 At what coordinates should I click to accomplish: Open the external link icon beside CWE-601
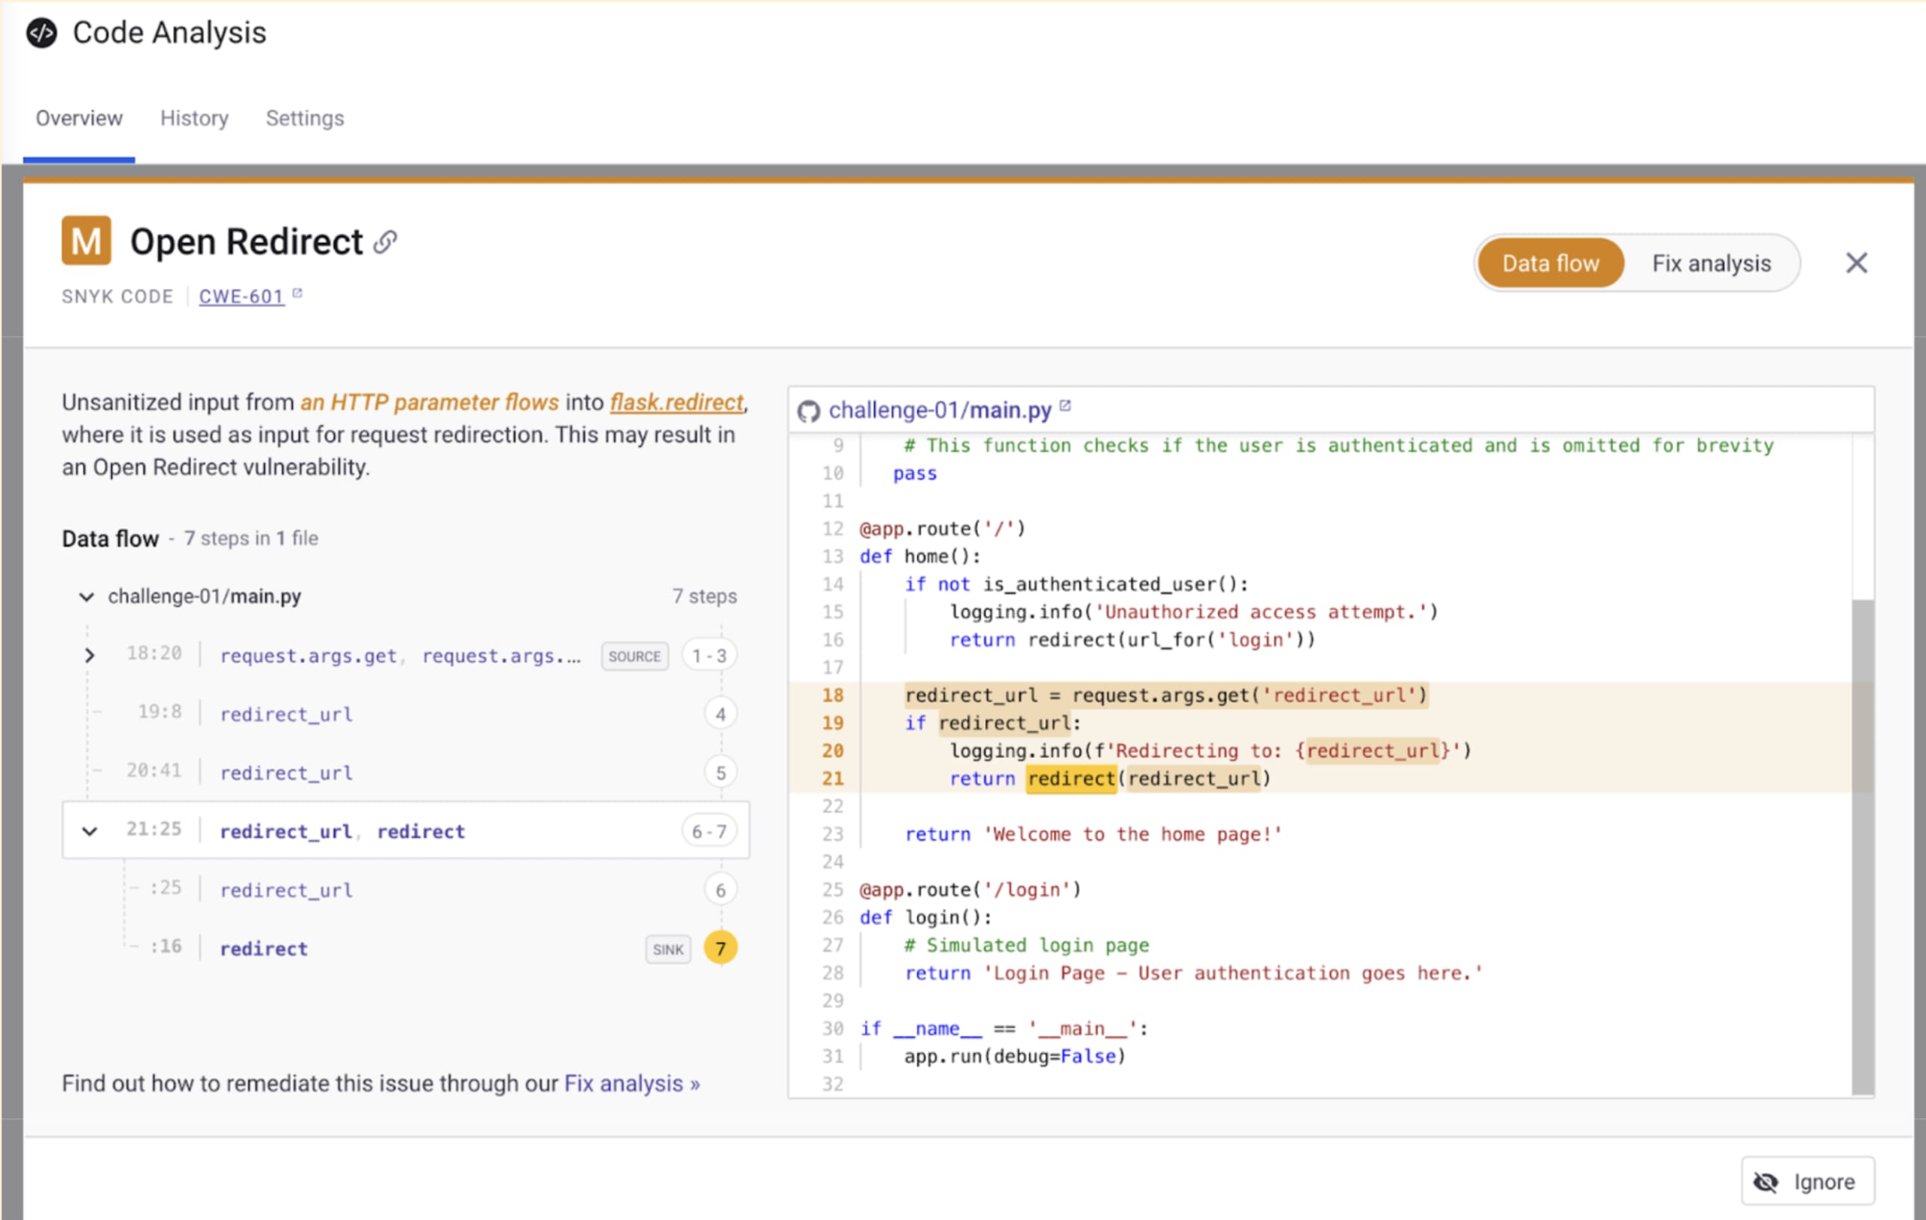point(296,293)
